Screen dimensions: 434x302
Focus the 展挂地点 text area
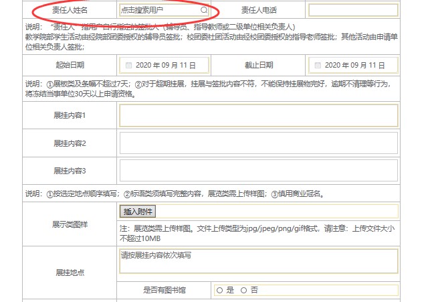pyautogui.click(x=258, y=261)
